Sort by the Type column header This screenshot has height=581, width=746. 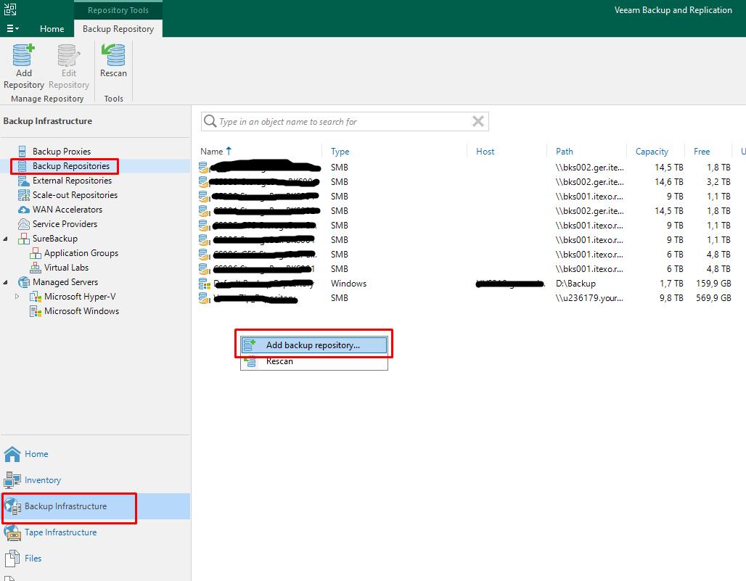[x=340, y=151]
